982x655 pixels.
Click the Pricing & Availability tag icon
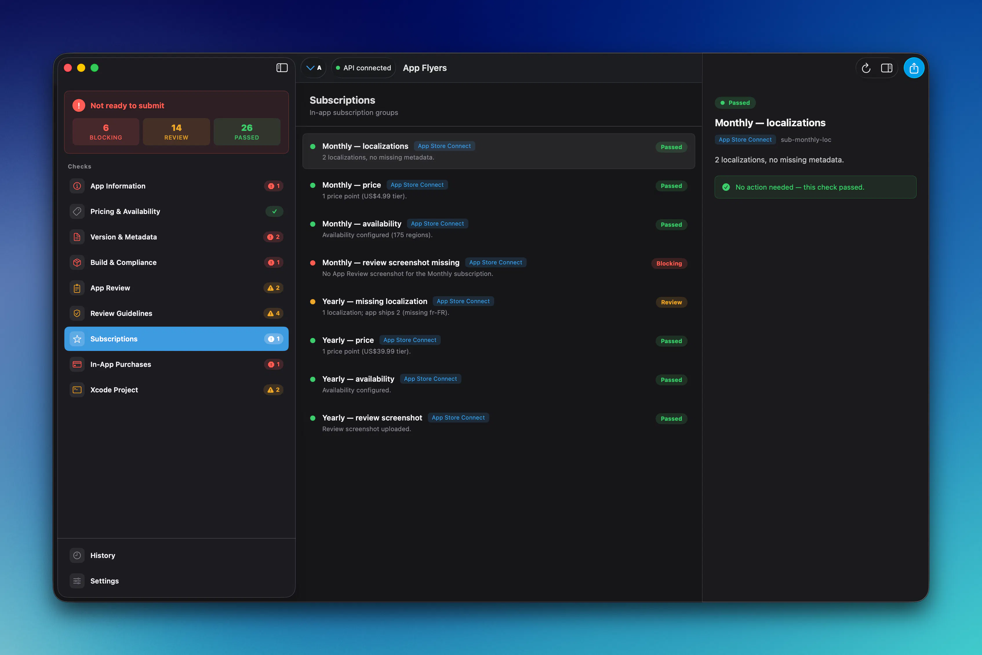77,211
